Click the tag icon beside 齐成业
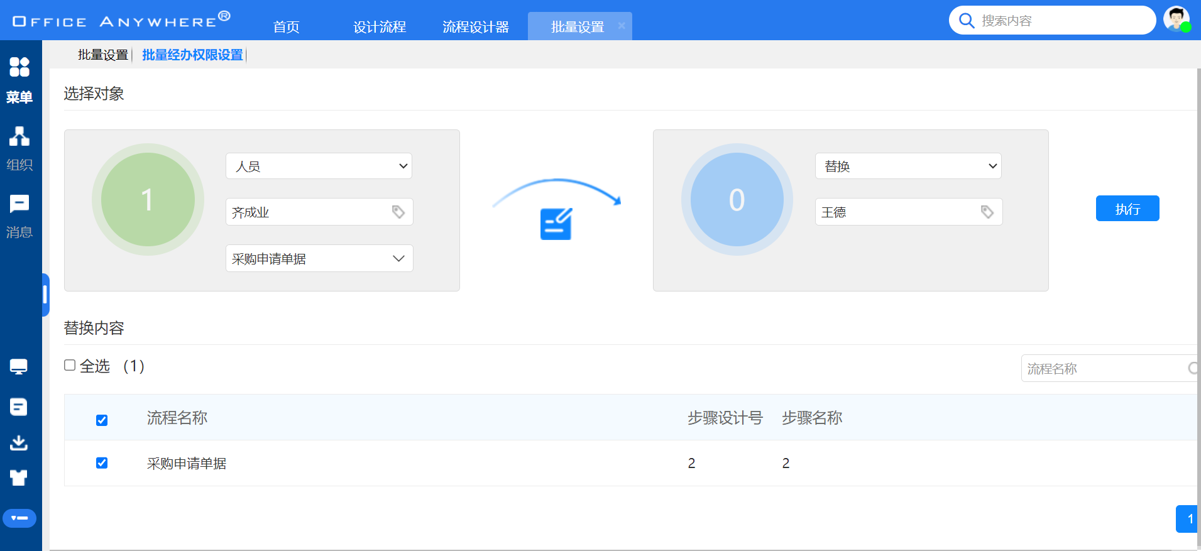This screenshot has width=1201, height=551. pos(398,212)
